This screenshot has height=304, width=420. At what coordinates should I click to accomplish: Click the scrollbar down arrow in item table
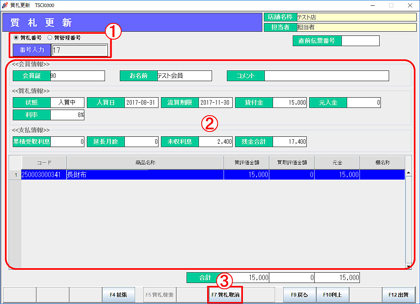tap(408, 266)
